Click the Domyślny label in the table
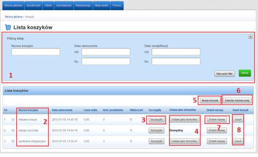The image size is (258, 157). (176, 130)
